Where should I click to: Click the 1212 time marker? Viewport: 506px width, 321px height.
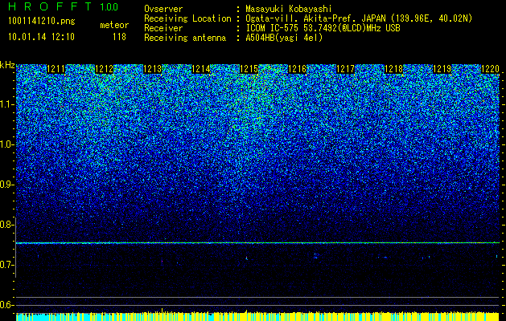[x=105, y=69]
